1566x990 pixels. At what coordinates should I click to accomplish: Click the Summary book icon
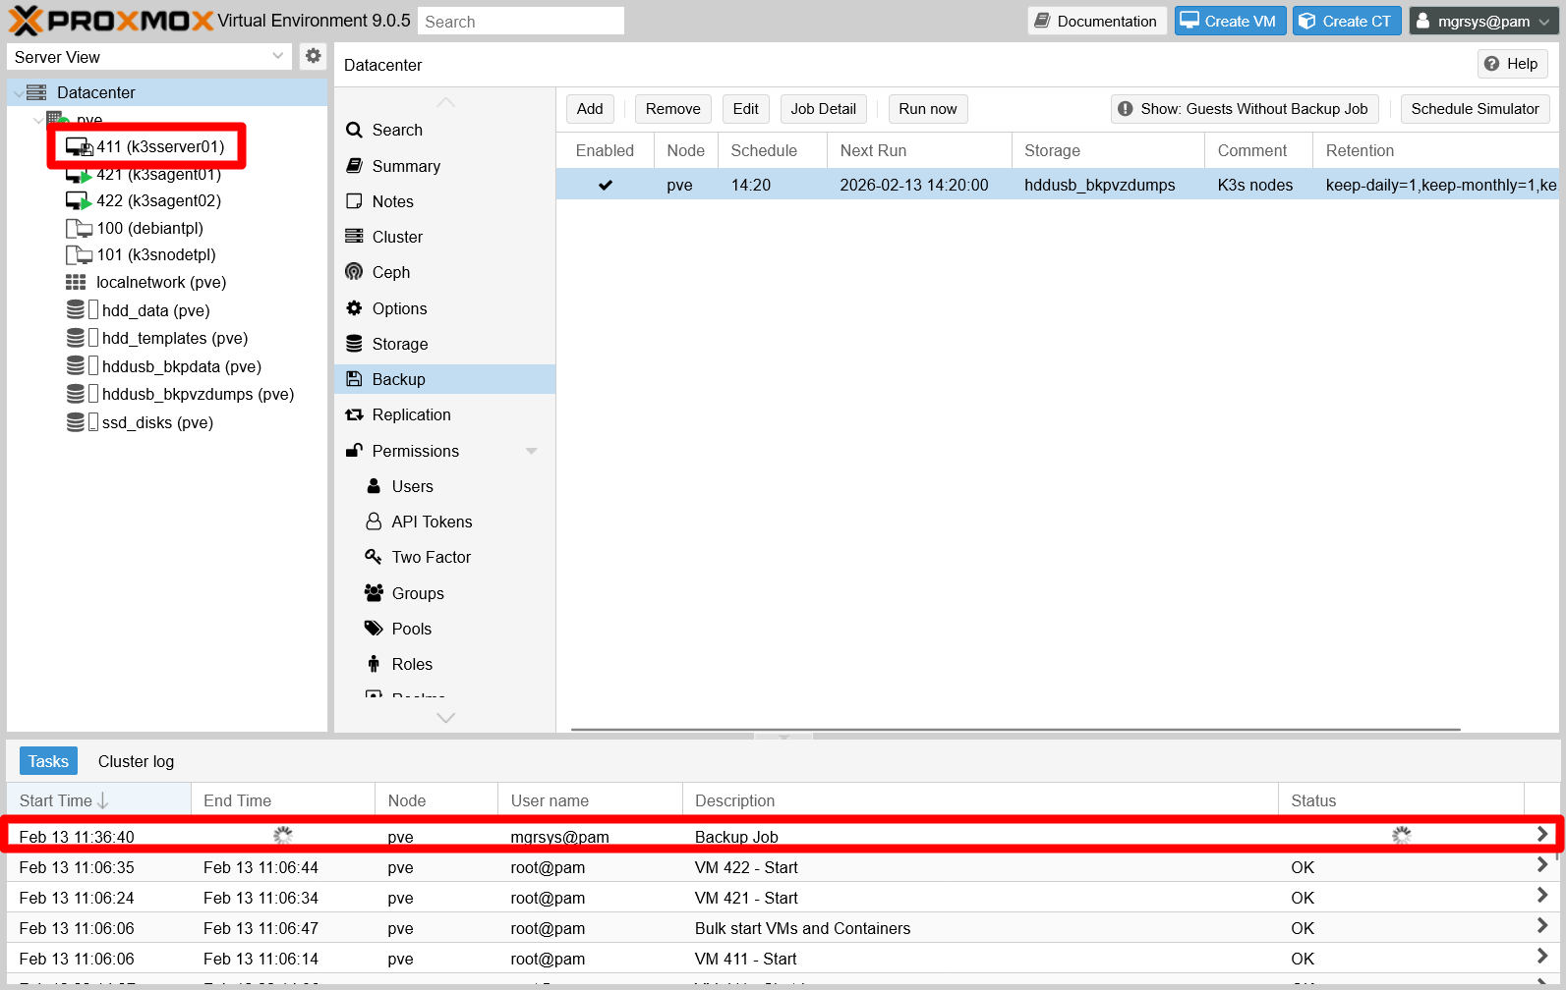[x=354, y=166]
